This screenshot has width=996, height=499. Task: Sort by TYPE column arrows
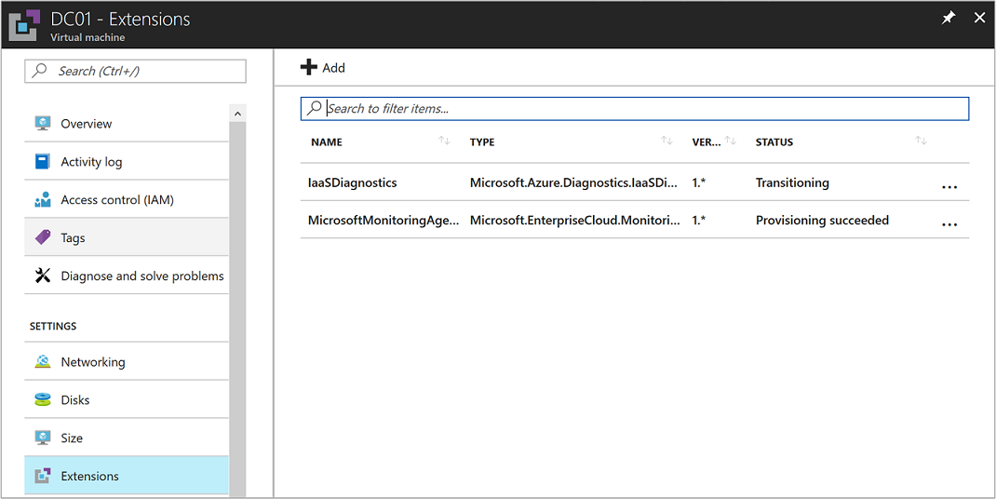[666, 142]
